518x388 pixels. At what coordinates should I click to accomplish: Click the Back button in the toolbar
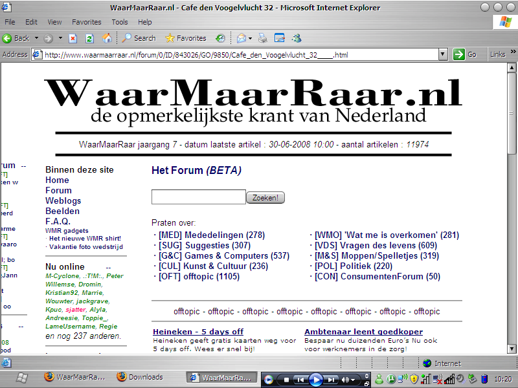click(x=17, y=38)
